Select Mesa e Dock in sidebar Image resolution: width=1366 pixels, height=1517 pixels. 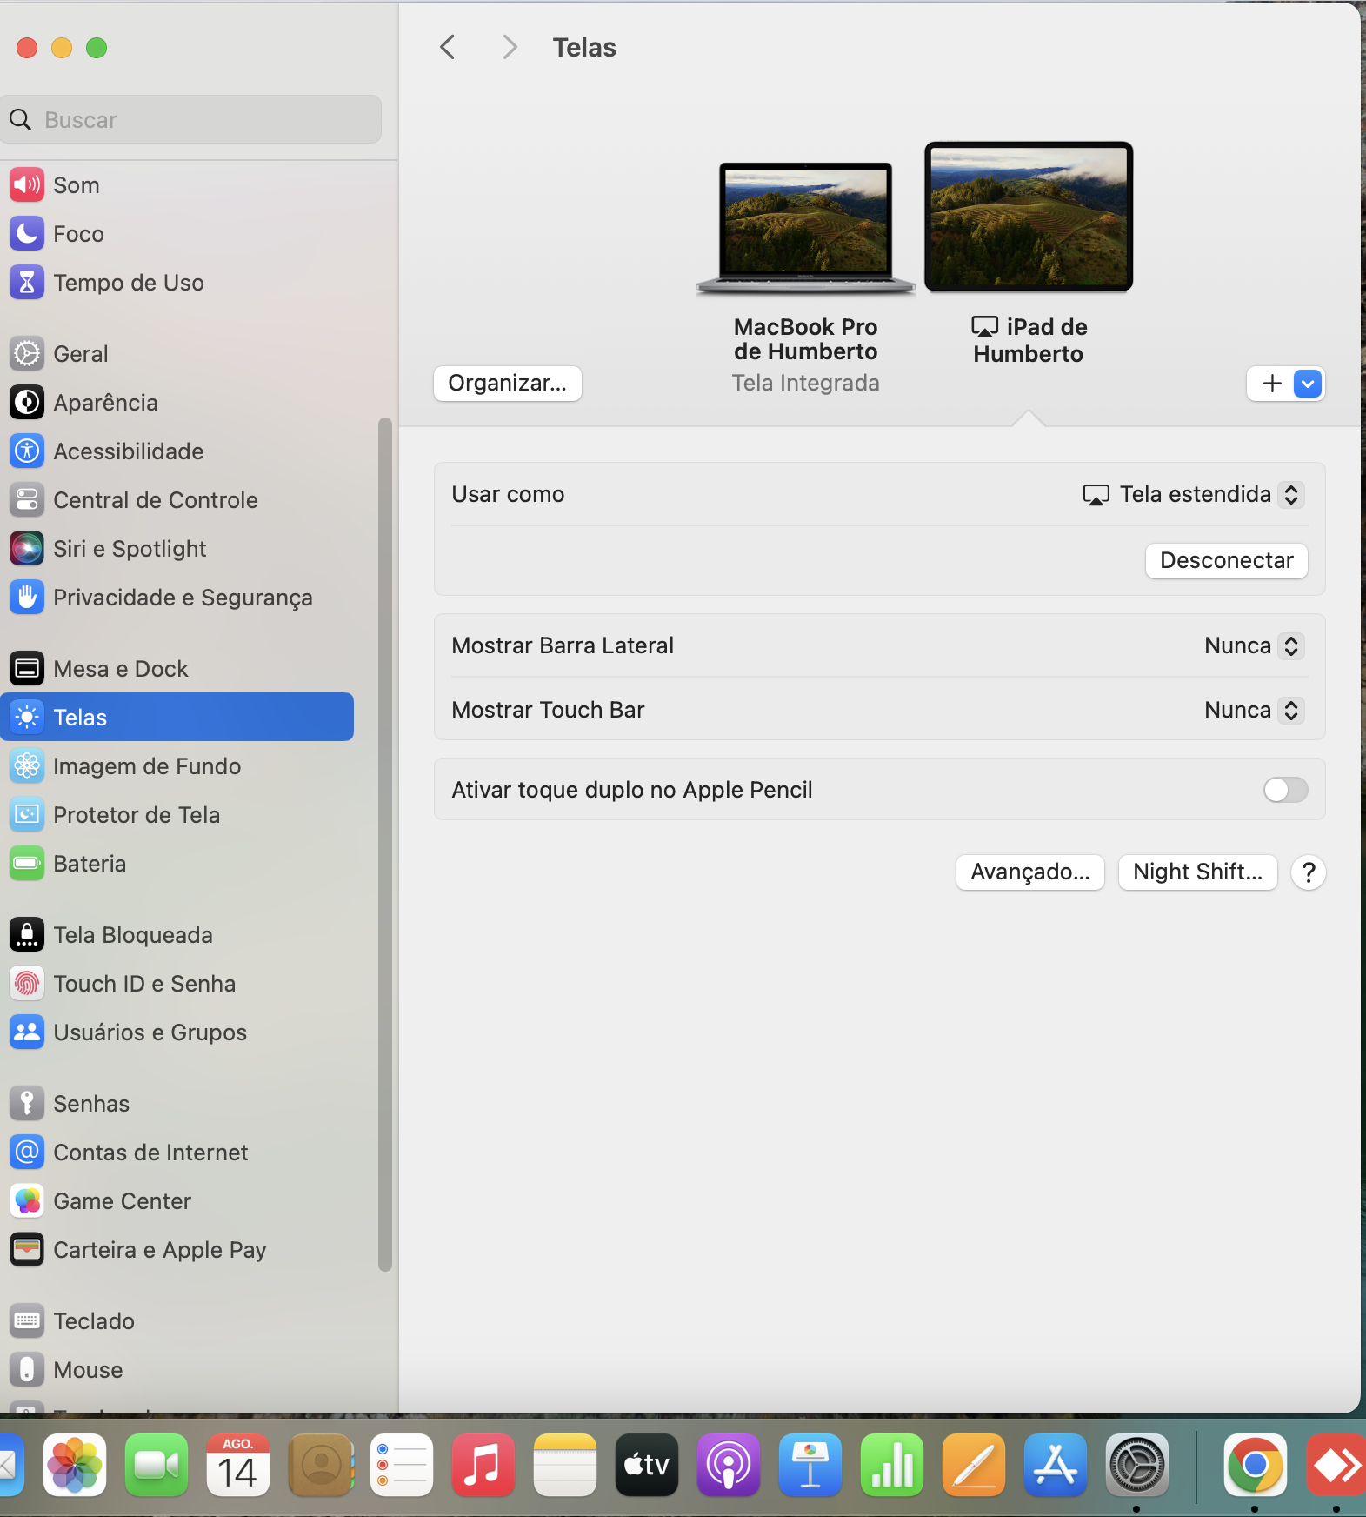121,669
